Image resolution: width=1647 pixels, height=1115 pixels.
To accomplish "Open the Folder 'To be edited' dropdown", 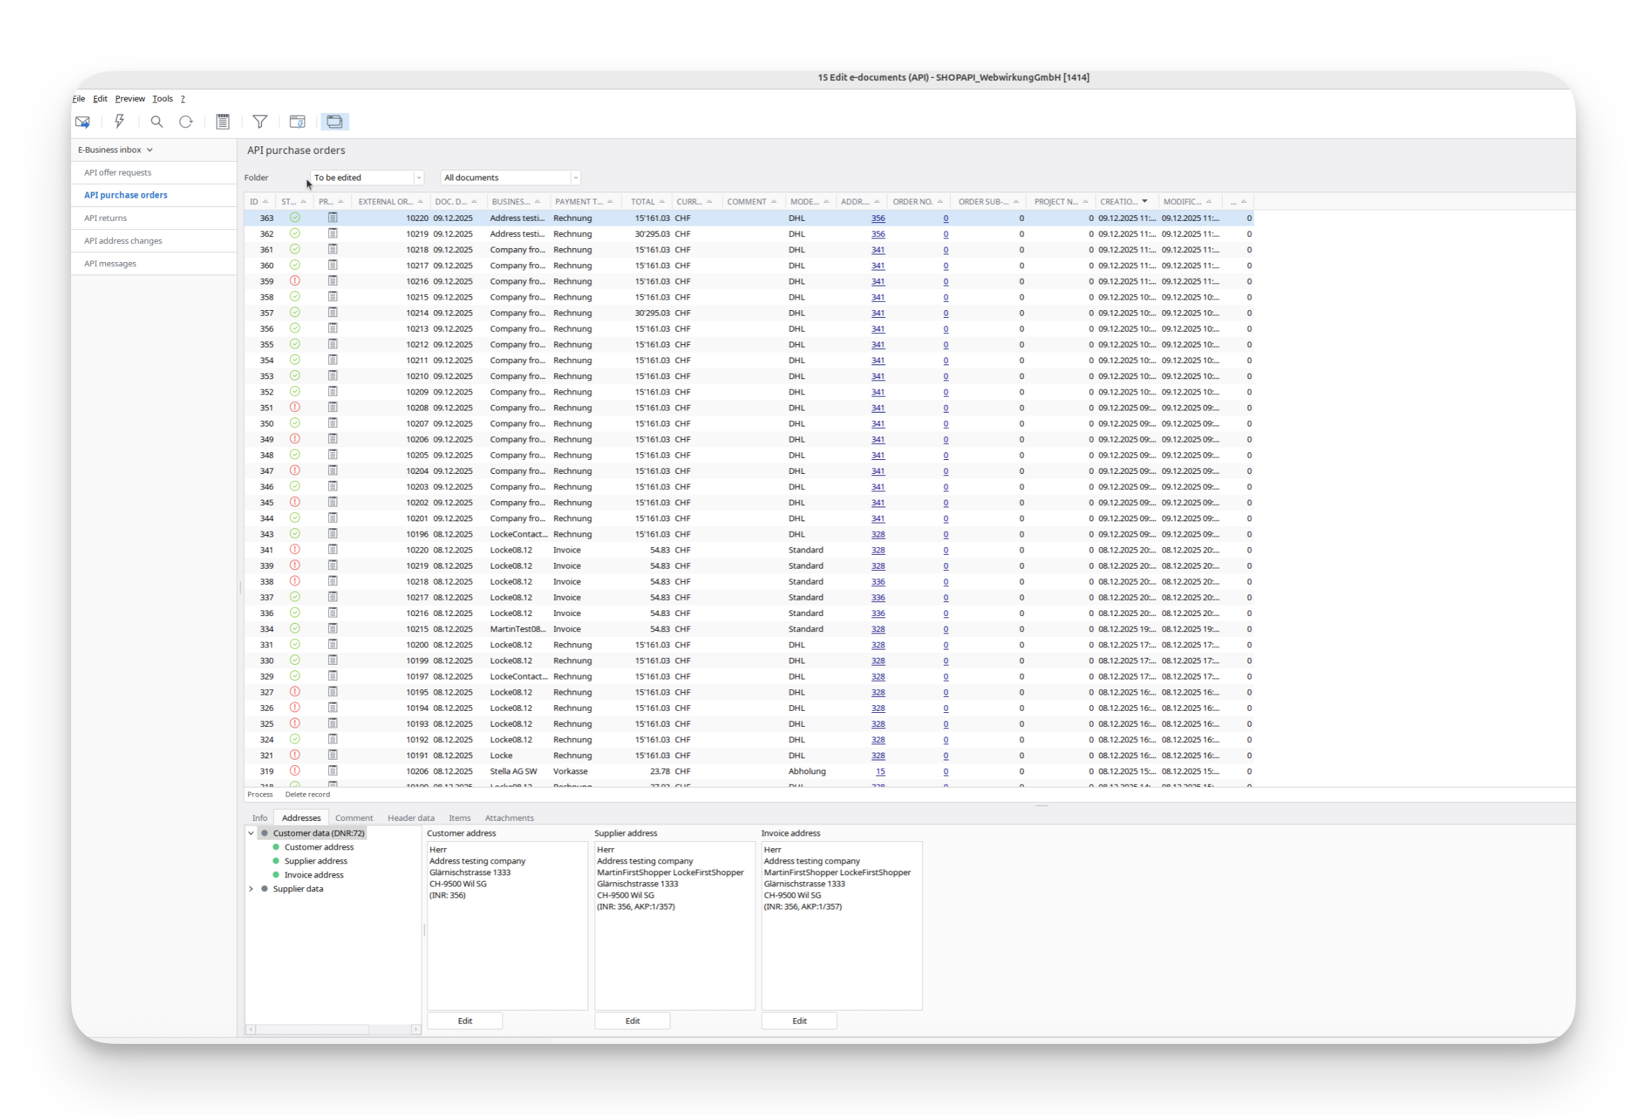I will tap(418, 178).
